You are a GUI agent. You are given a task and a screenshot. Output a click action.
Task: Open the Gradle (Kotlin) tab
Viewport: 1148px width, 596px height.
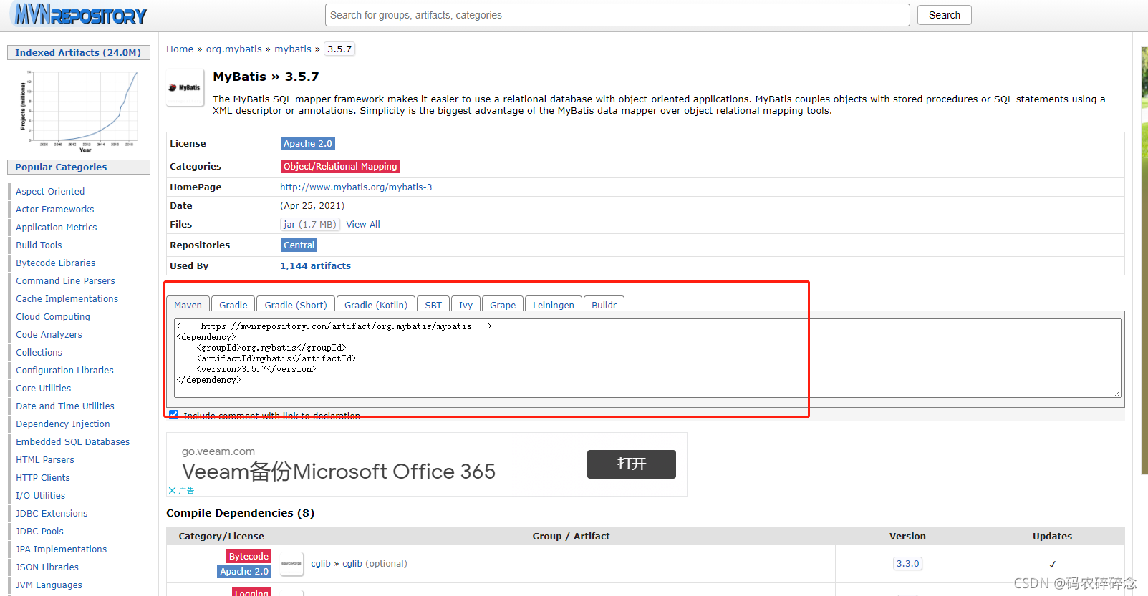coord(376,305)
